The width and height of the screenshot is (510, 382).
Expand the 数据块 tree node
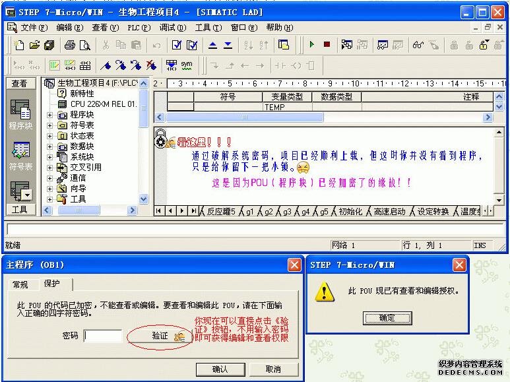tap(49, 146)
